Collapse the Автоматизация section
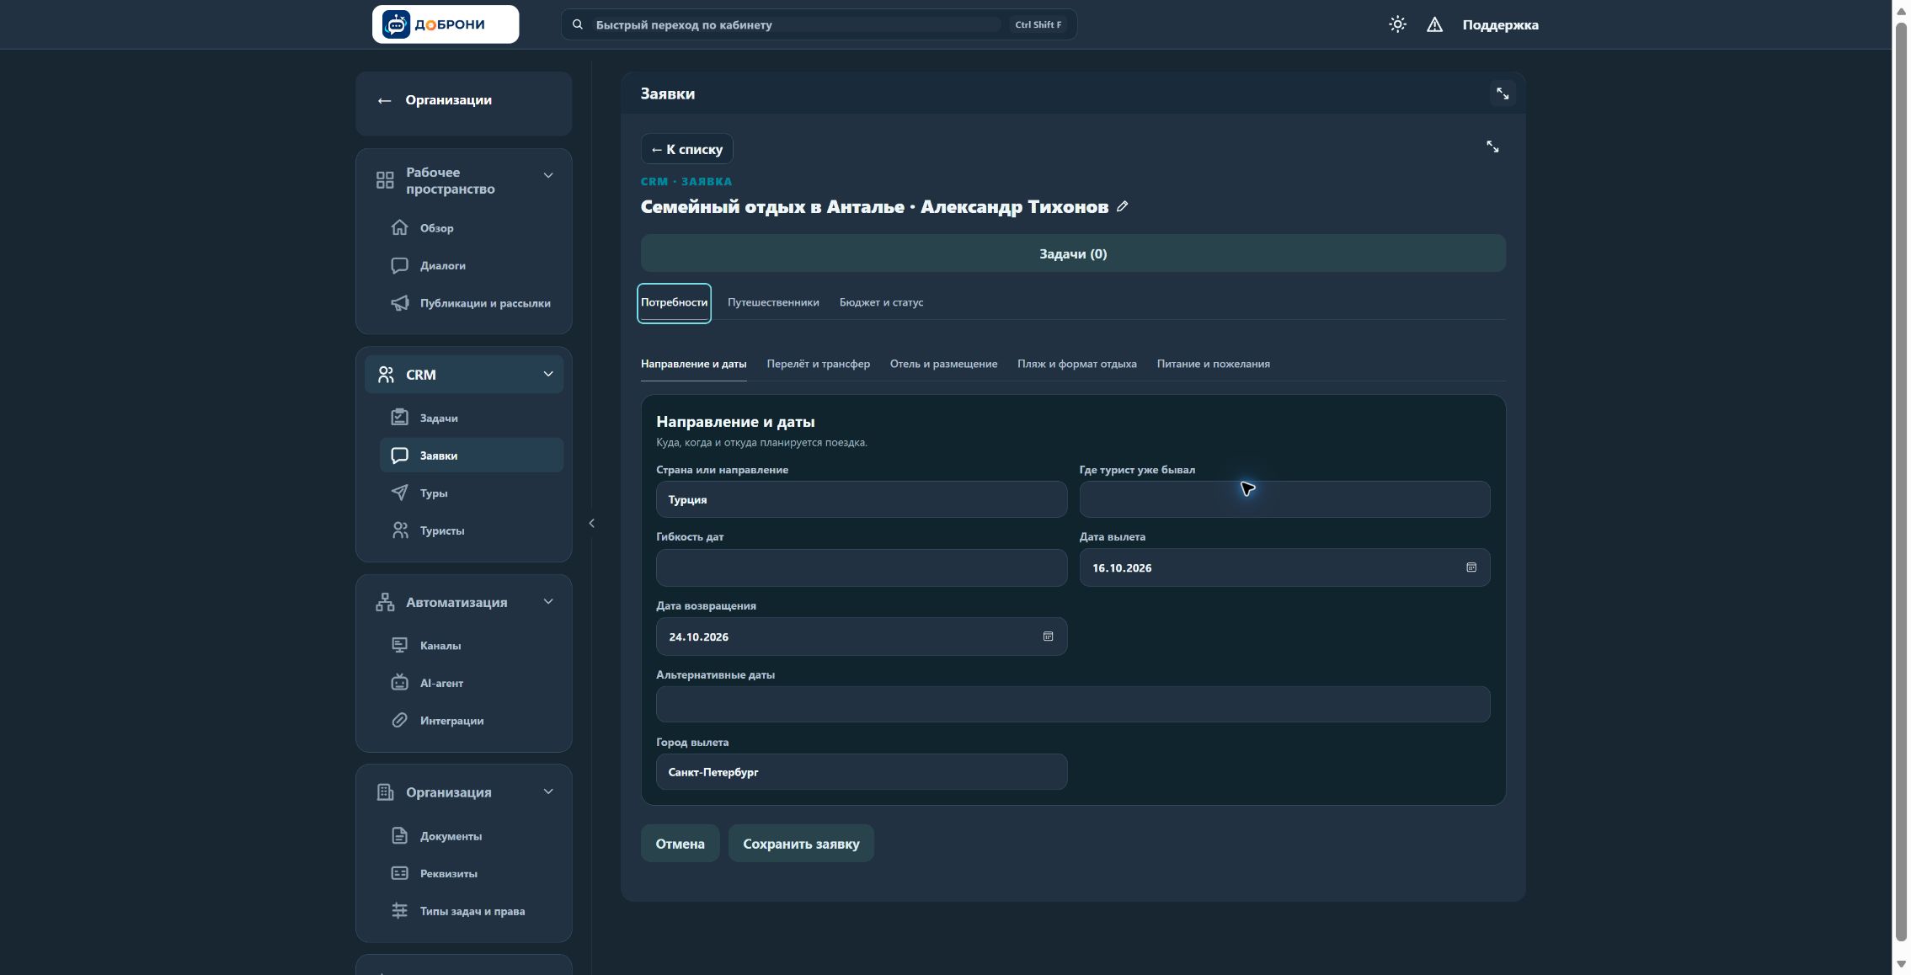Image resolution: width=1911 pixels, height=975 pixels. coord(548,601)
